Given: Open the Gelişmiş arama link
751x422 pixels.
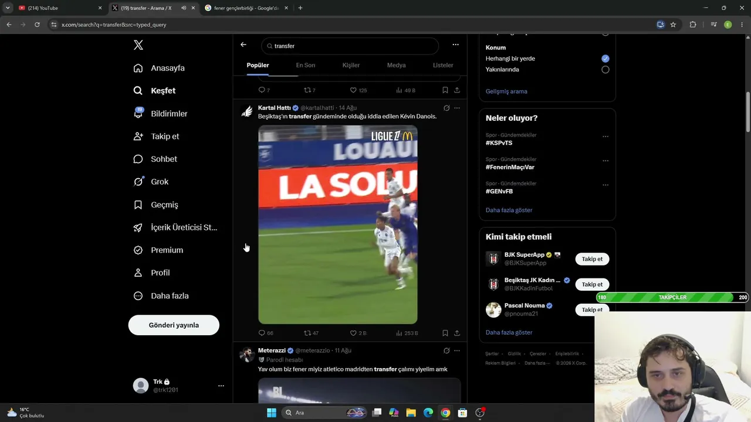Looking at the screenshot, I should pyautogui.click(x=506, y=91).
